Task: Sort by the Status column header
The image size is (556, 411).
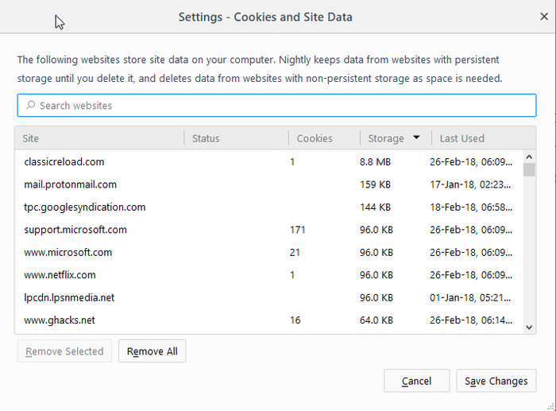Action: [x=236, y=138]
